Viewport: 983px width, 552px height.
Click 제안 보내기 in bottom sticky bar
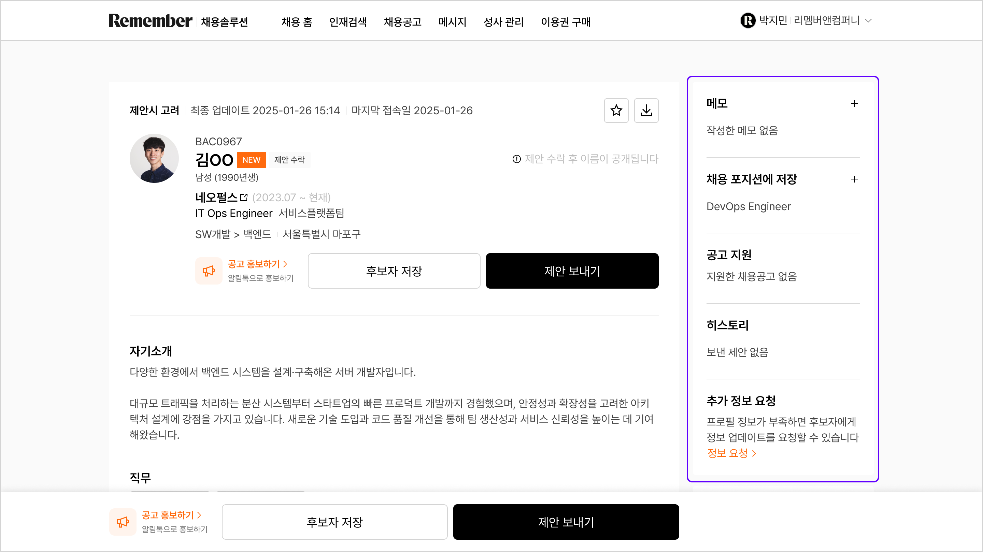566,522
